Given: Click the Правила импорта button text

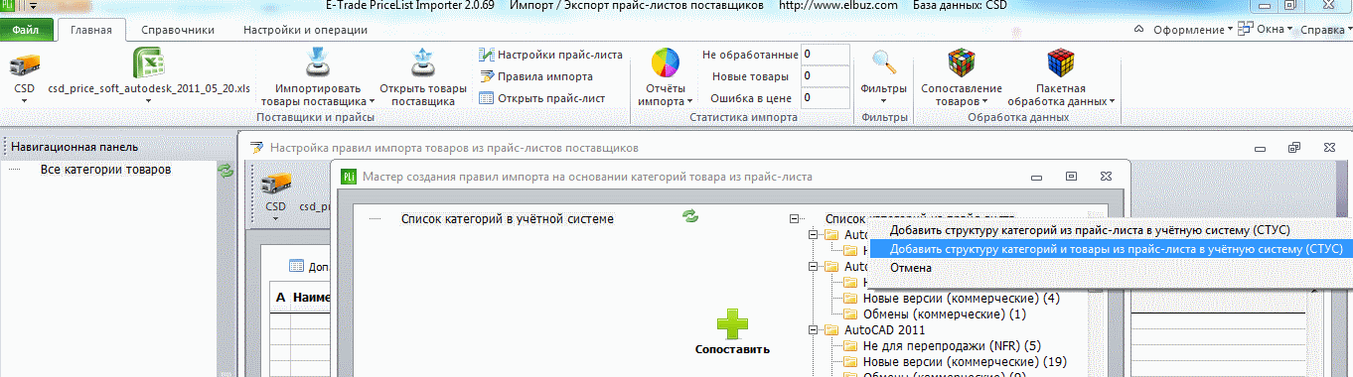Looking at the screenshot, I should coord(545,76).
